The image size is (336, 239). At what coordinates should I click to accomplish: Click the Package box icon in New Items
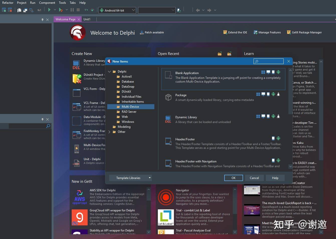coord(168,97)
